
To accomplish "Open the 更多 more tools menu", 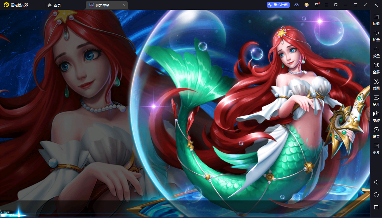I will click(x=376, y=149).
